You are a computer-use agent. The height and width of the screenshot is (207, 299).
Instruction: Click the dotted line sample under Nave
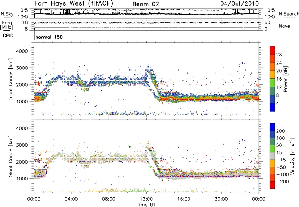click(284, 30)
